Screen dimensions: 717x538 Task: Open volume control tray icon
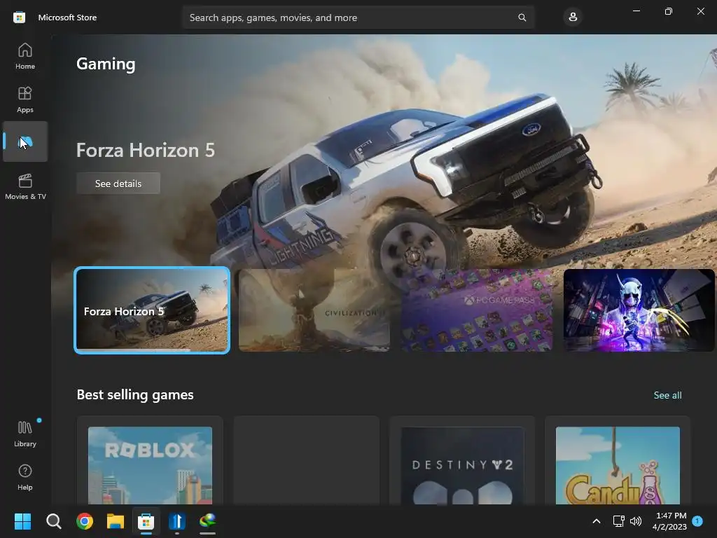click(x=636, y=521)
